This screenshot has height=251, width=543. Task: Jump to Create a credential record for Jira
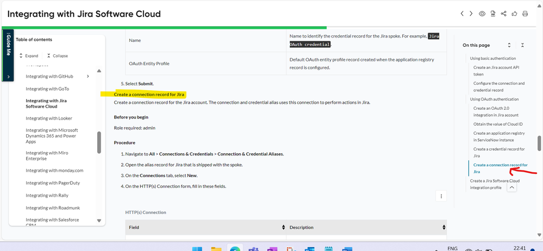pos(499,152)
